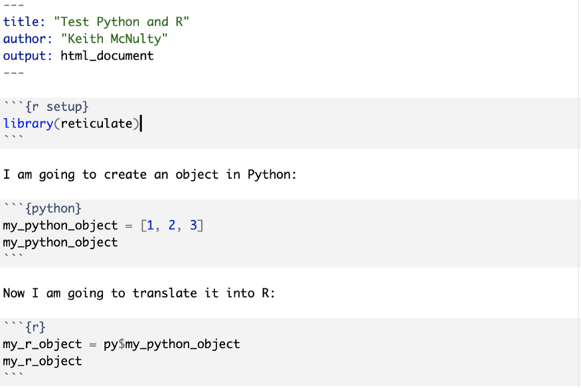Place cursor on the word "reticulate"
The width and height of the screenshot is (581, 388).
(96, 124)
